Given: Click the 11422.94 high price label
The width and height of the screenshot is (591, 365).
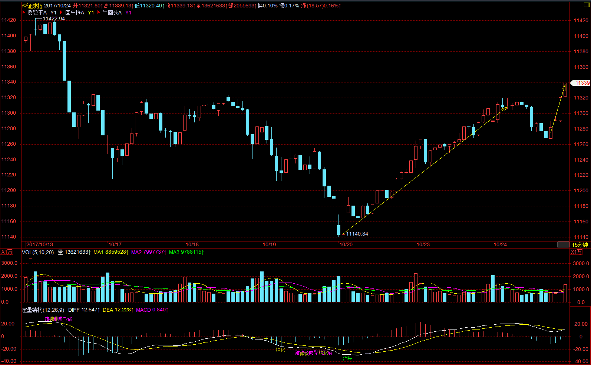Looking at the screenshot, I should pos(54,19).
